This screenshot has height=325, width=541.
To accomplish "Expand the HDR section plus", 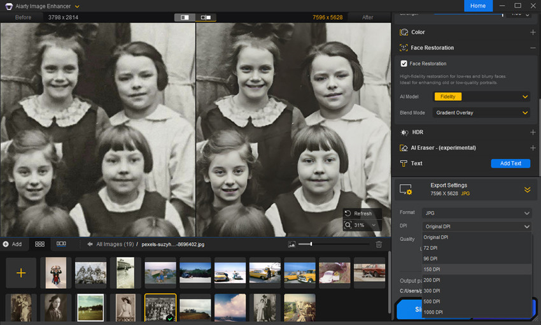I will click(533, 133).
